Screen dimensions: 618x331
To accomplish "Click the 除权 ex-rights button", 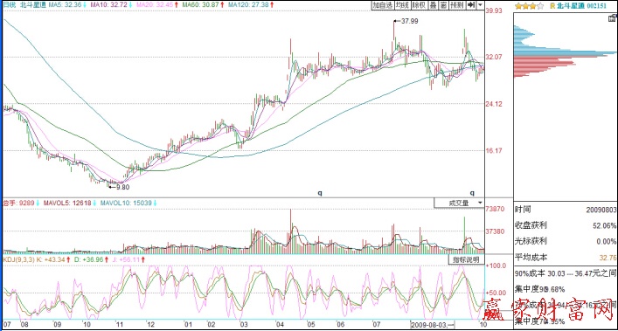I will (419, 5).
